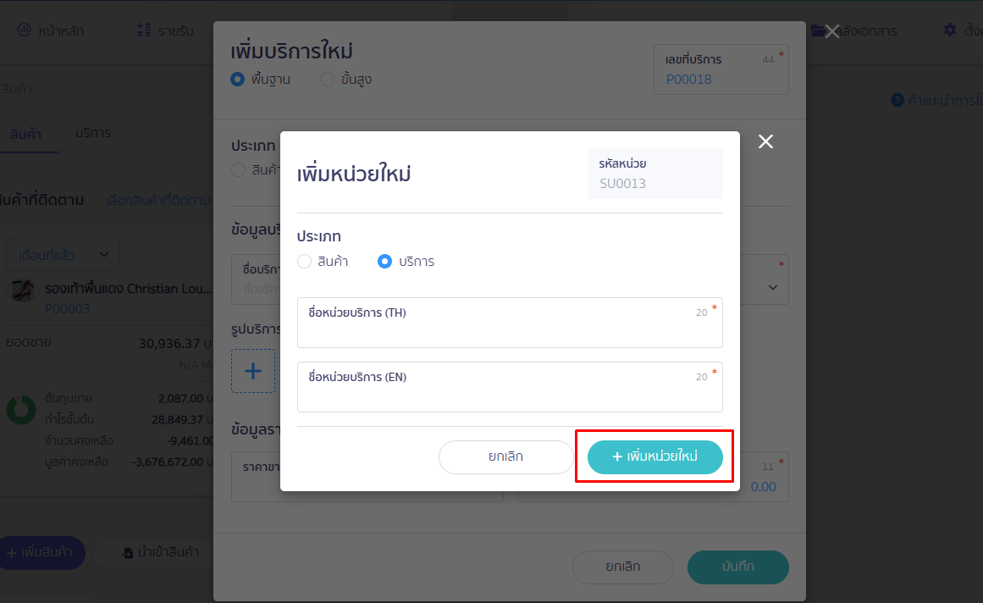Select สินค้า type in the unit dialog

tap(304, 261)
